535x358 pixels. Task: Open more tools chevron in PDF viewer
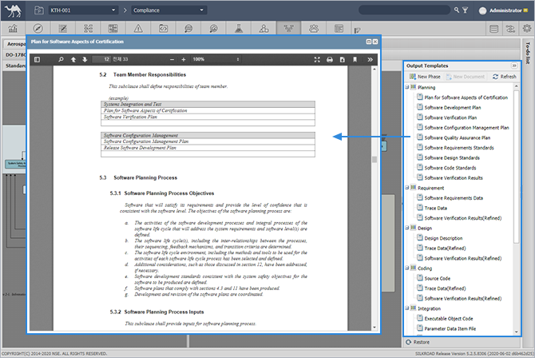point(370,59)
